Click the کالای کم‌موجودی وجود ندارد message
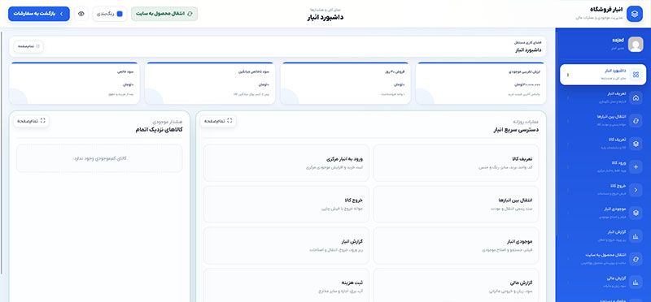The image size is (651, 302). point(99,158)
